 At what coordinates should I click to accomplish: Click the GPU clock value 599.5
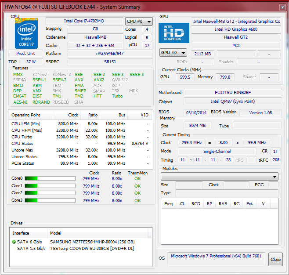click(185, 77)
